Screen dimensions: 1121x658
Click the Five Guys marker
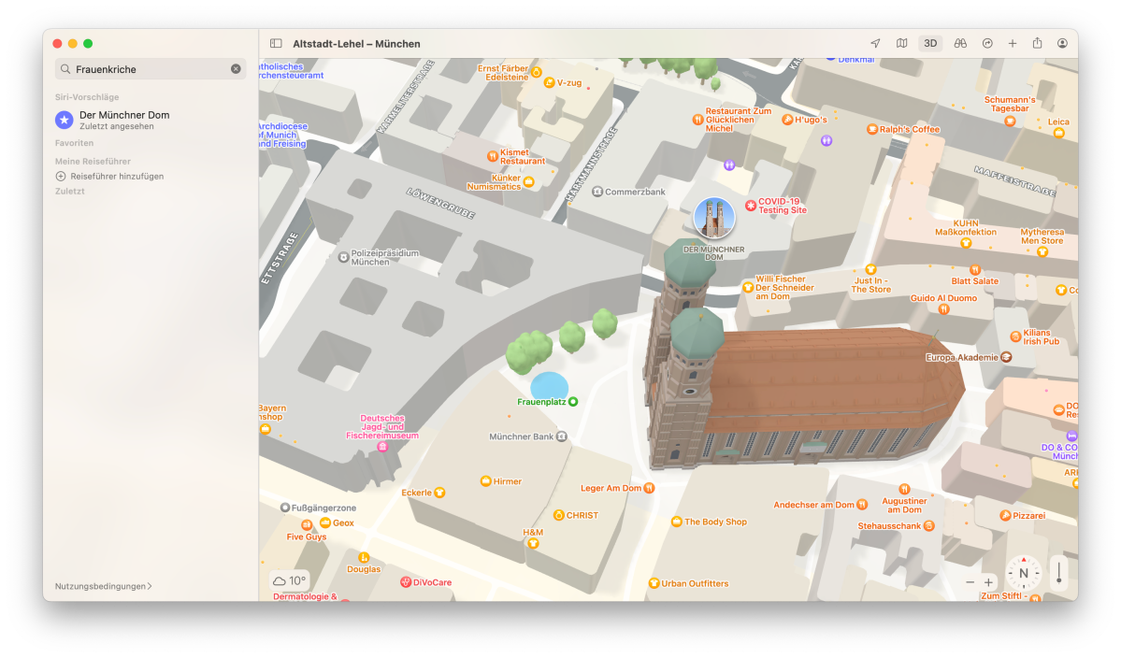click(x=307, y=525)
